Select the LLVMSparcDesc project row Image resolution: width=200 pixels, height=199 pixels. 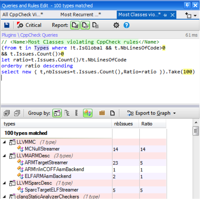coord(84,183)
